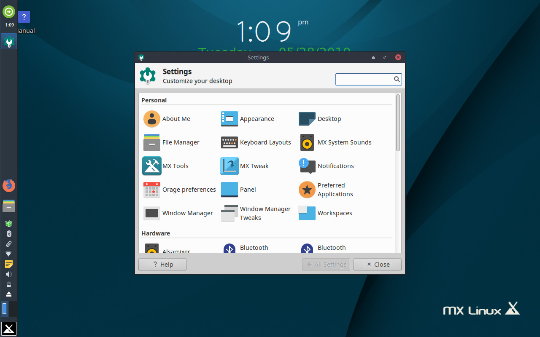Image resolution: width=540 pixels, height=337 pixels.
Task: Click the volume icon in the panel
Action: [8, 274]
